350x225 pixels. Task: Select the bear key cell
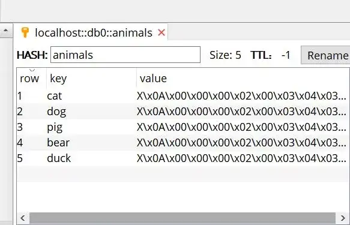coord(91,142)
